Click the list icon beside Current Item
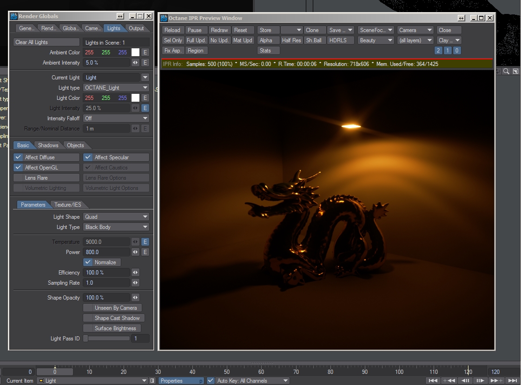The image size is (521, 385). (x=152, y=381)
